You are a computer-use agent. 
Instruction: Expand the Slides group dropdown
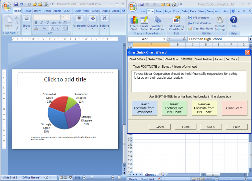(x=26, y=29)
